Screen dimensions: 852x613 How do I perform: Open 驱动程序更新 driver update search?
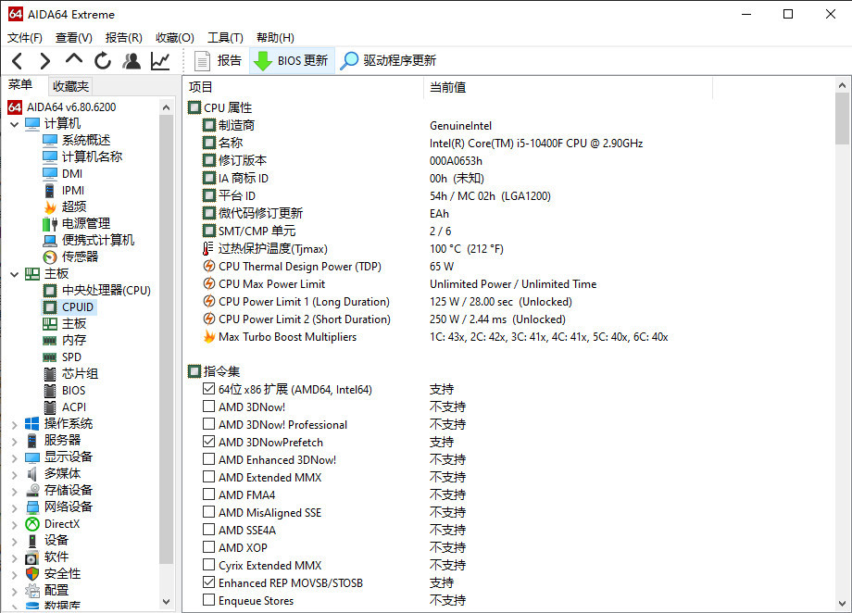pos(388,61)
